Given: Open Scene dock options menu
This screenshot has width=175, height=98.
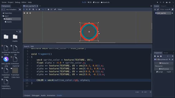Looking at the screenshot, I should coord(173,6).
